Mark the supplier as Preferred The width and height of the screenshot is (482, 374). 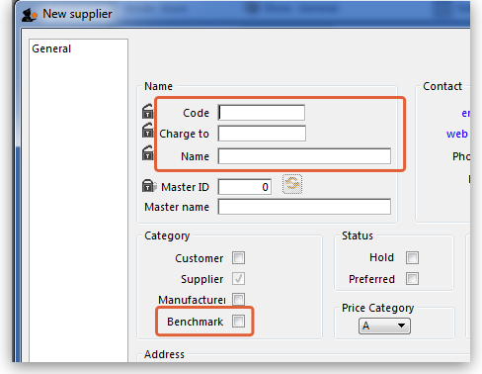412,279
